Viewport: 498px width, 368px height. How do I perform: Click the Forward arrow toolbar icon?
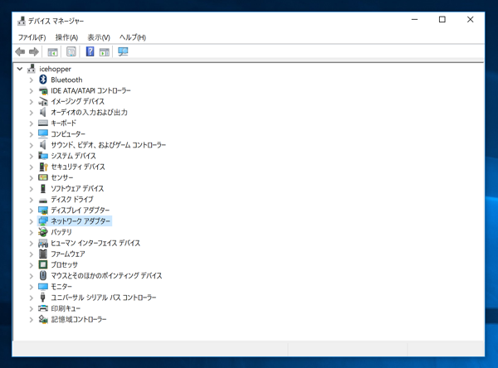34,51
